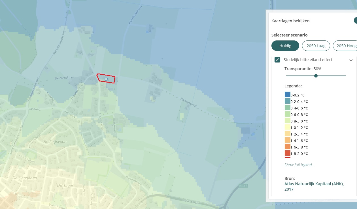Uncheck the Stedelijk hitte eiland effect layer
Screen dimensions: 357x209
tap(277, 60)
